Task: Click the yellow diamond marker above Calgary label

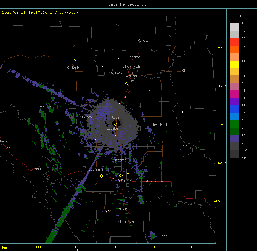Action: [x=121, y=176]
